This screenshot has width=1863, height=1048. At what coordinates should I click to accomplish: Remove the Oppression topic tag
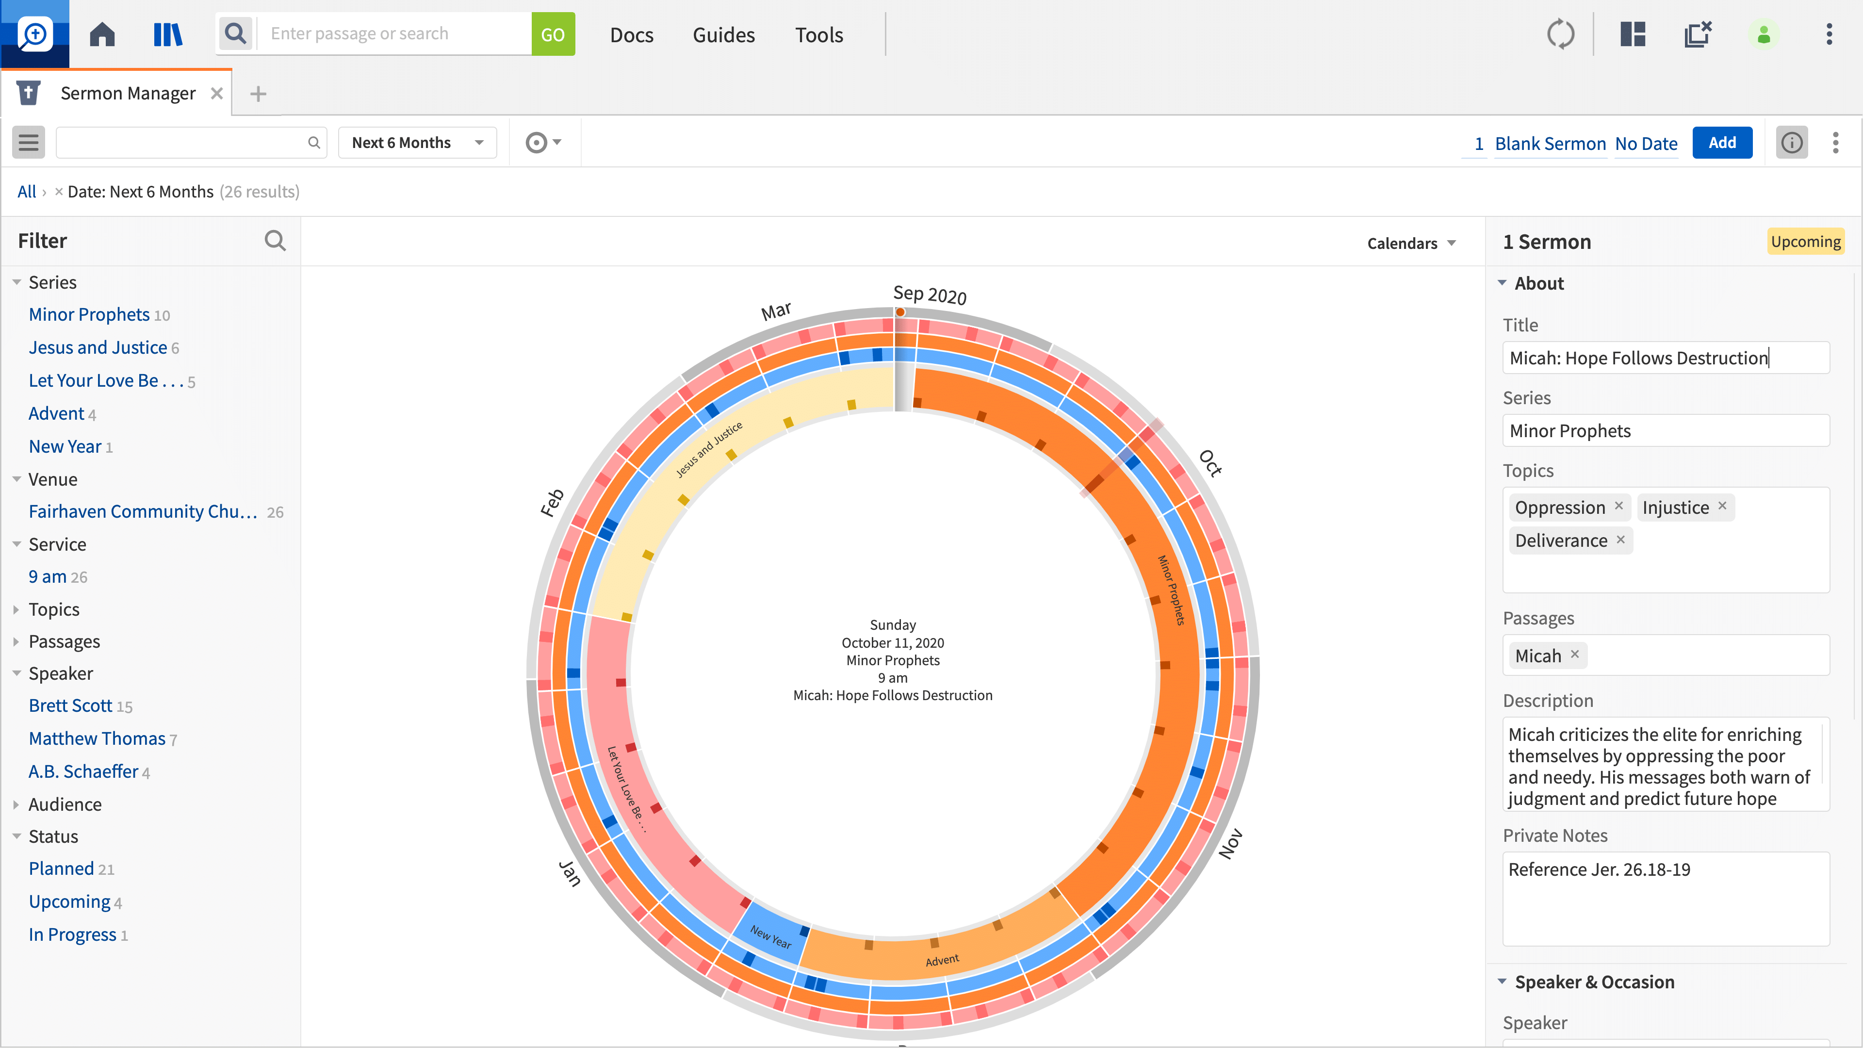coord(1619,506)
